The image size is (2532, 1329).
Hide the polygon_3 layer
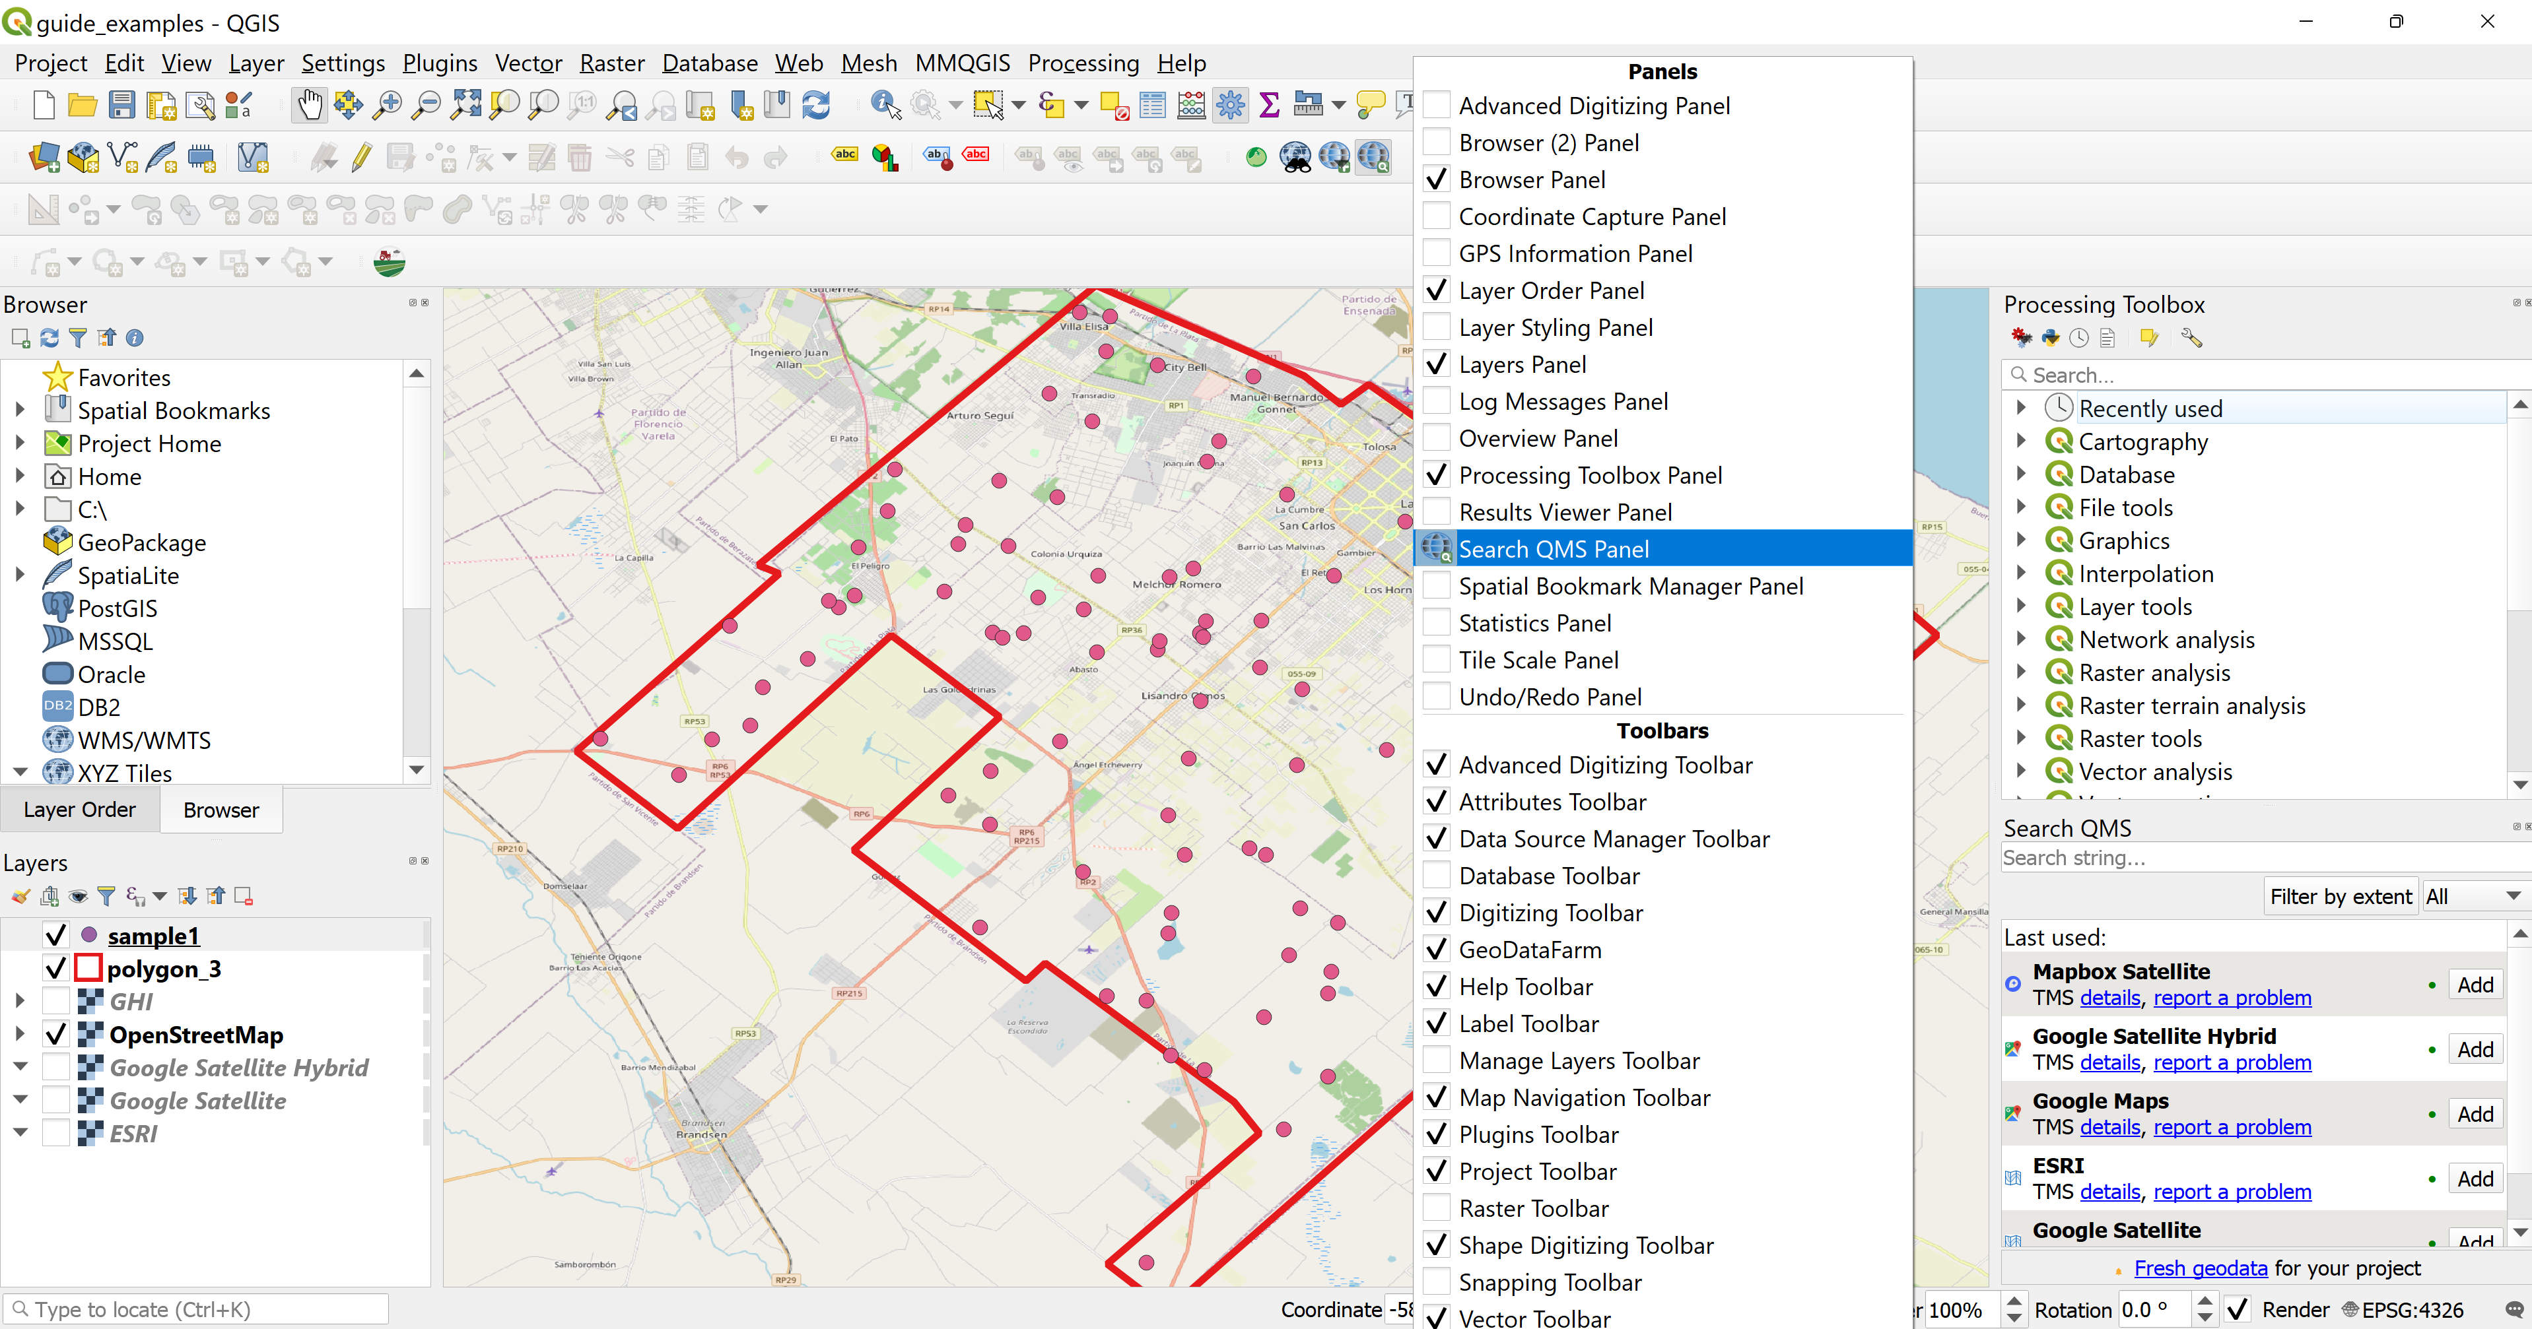56,969
